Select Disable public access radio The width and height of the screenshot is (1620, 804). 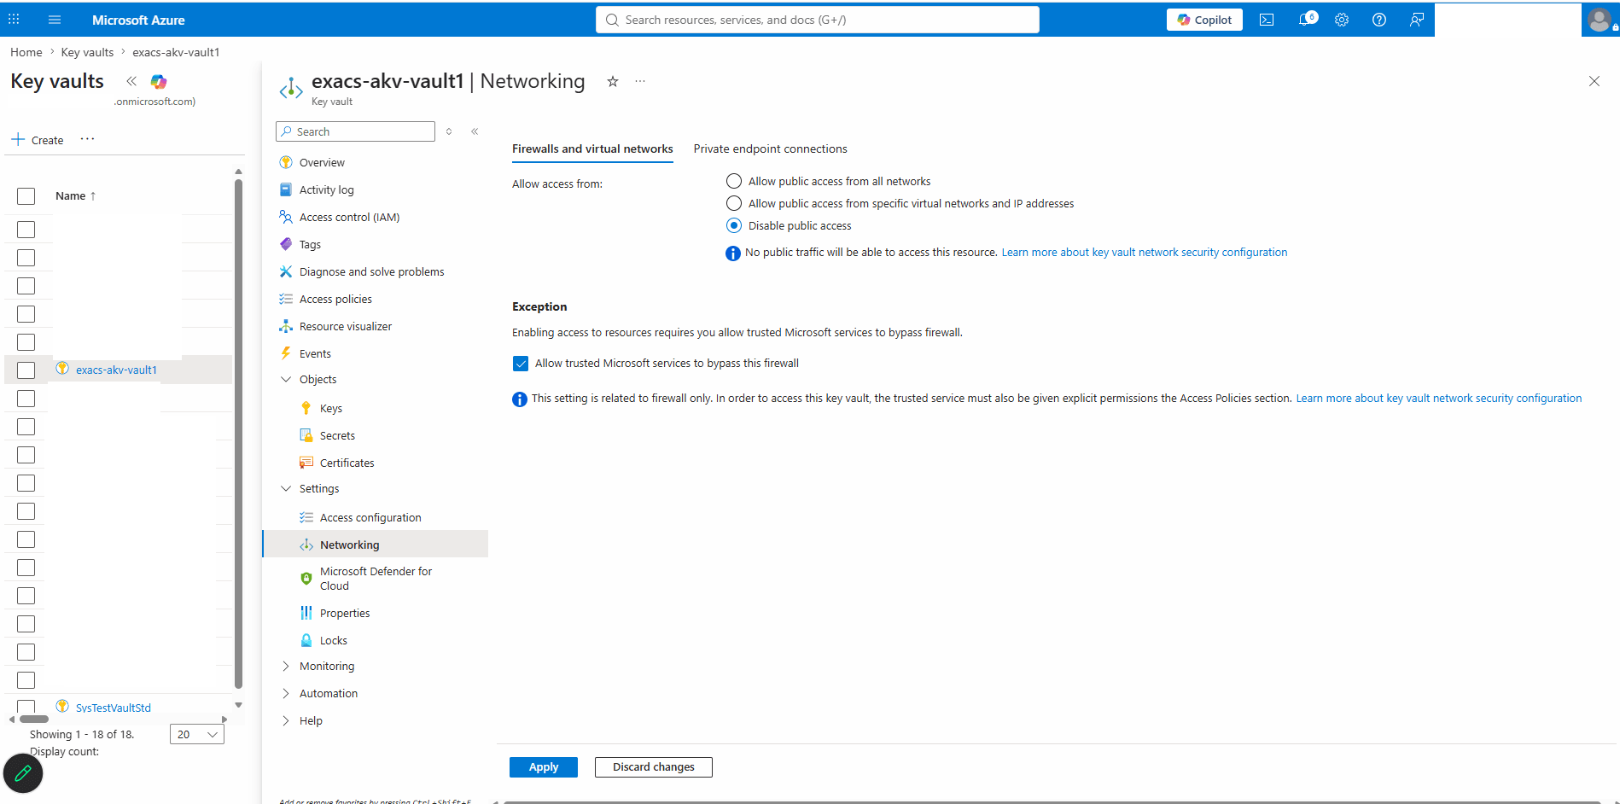point(734,225)
